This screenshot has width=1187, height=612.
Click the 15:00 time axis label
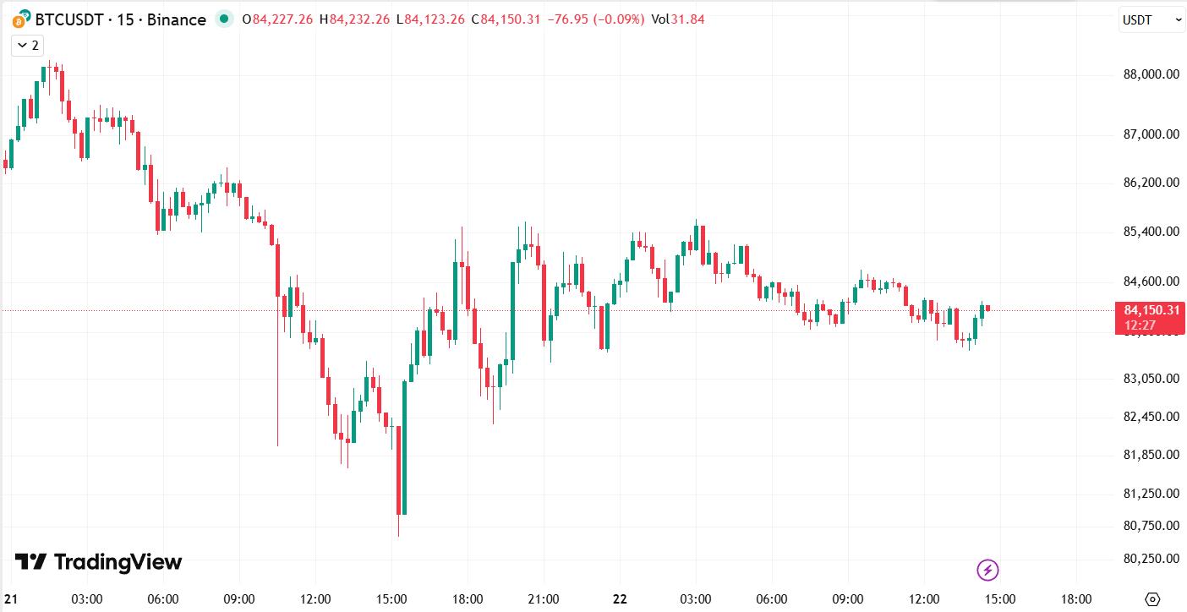(x=999, y=599)
